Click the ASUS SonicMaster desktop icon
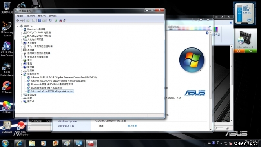Image resolution: width=261 pixels, height=147 pixels. coord(7,69)
